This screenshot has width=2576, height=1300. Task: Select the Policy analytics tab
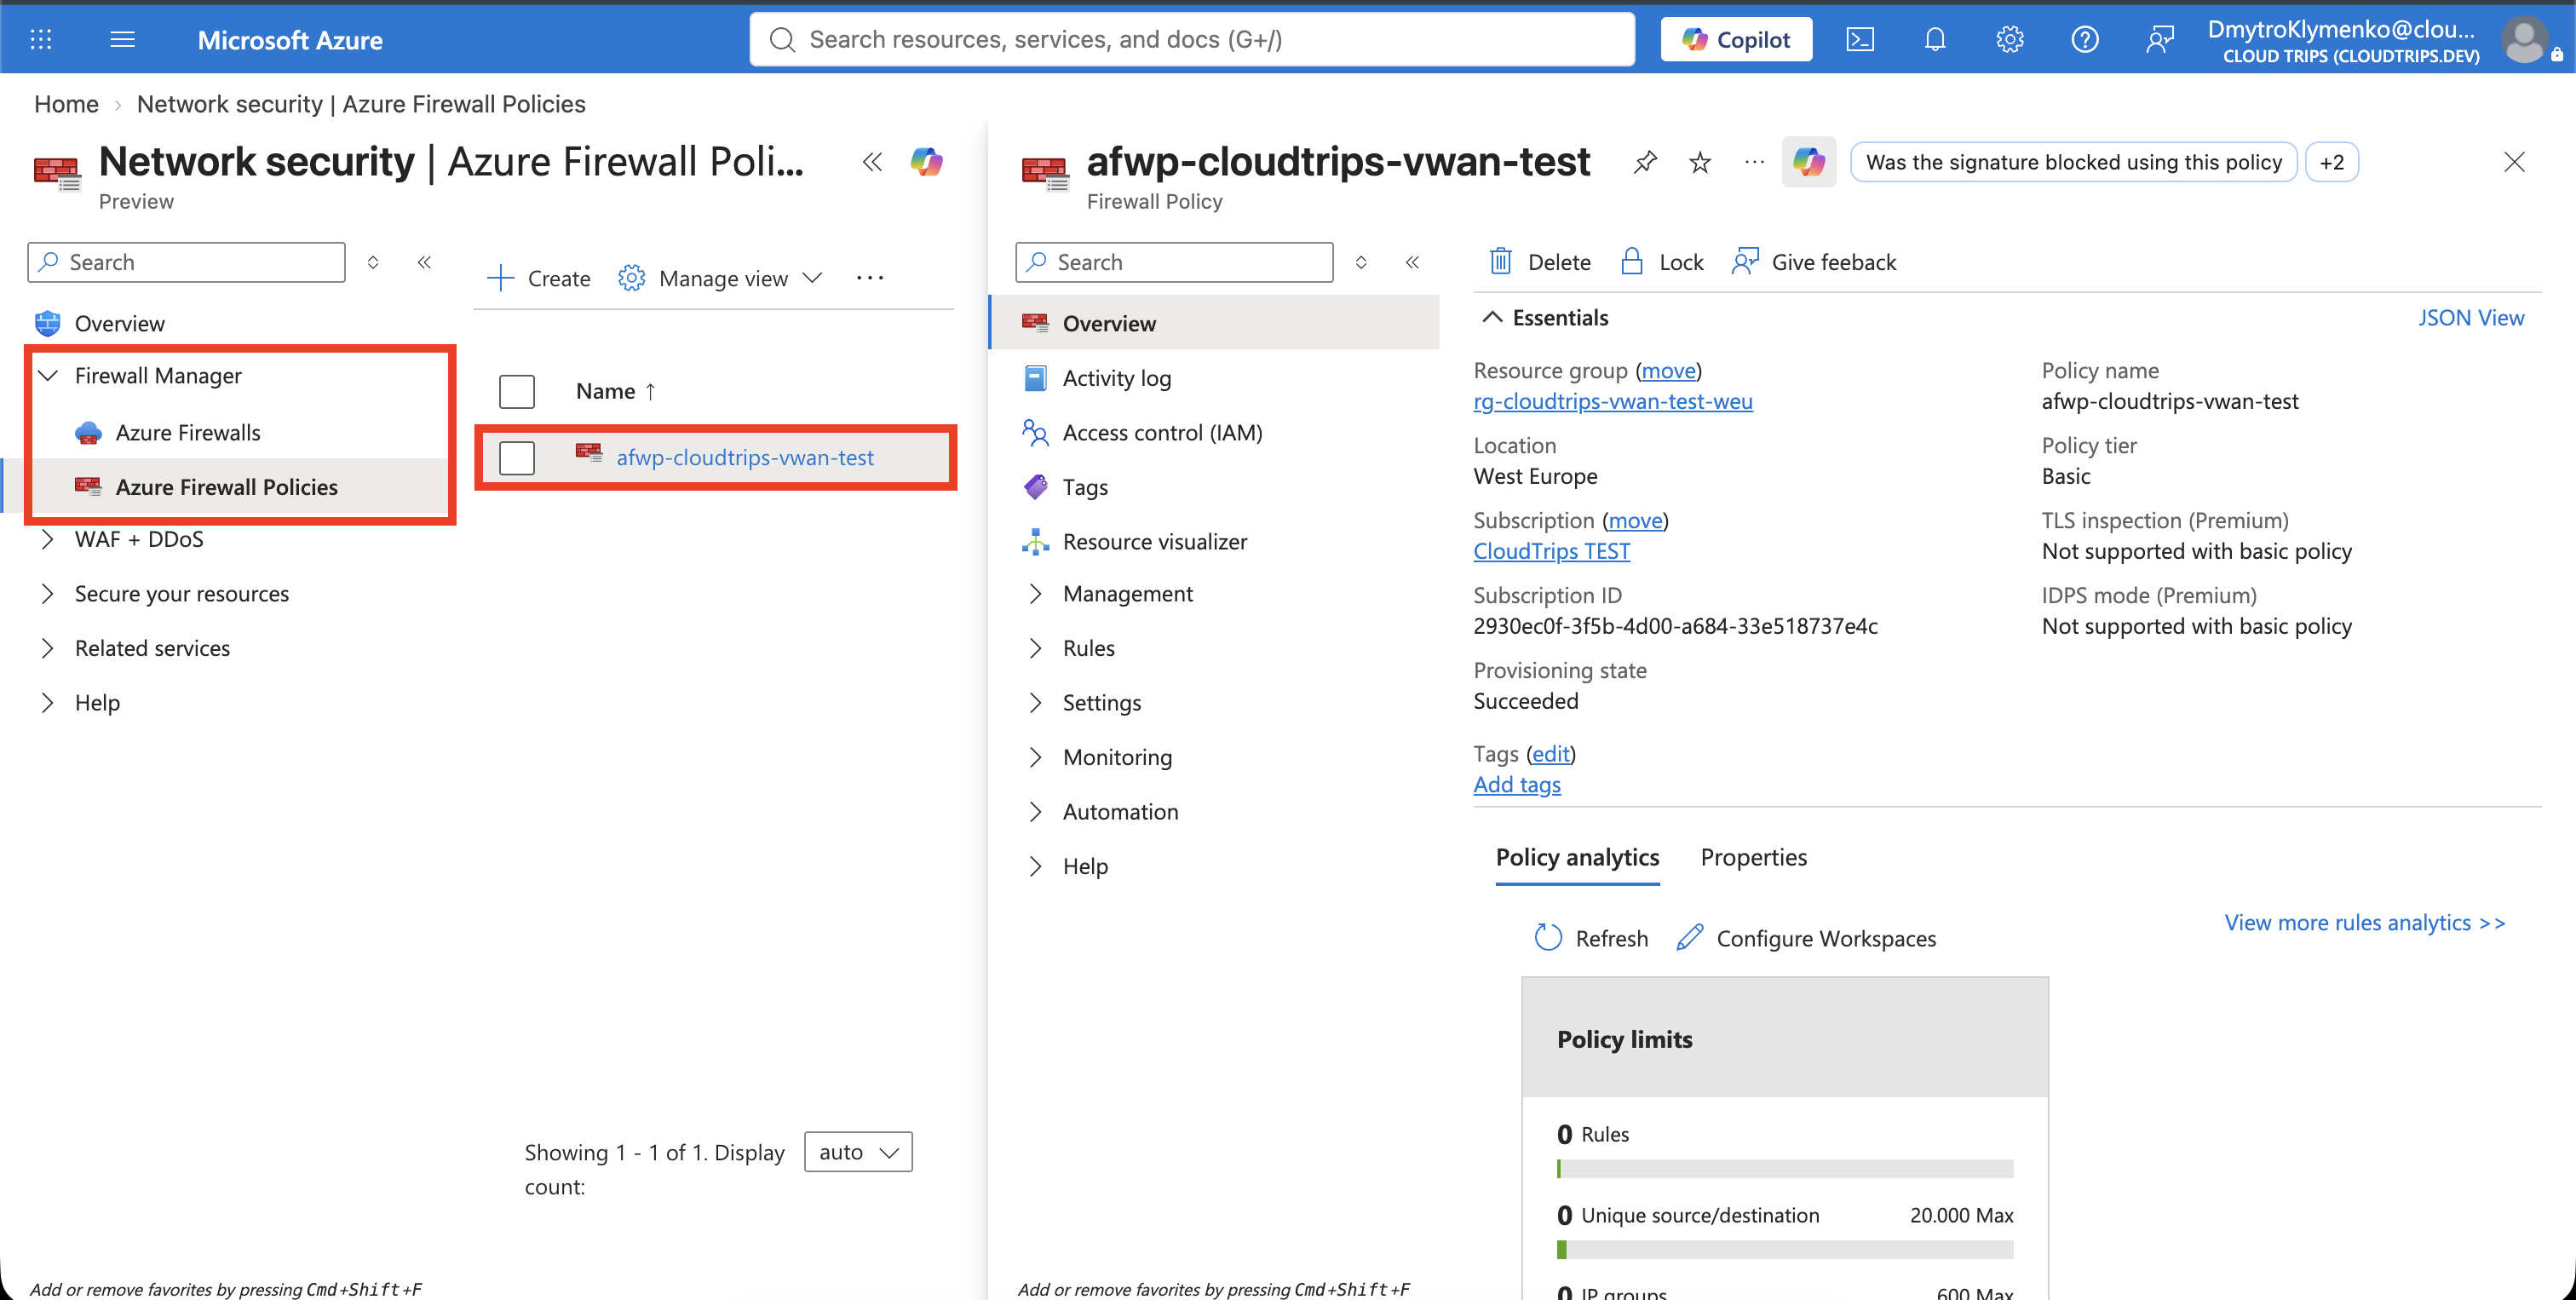click(1577, 857)
